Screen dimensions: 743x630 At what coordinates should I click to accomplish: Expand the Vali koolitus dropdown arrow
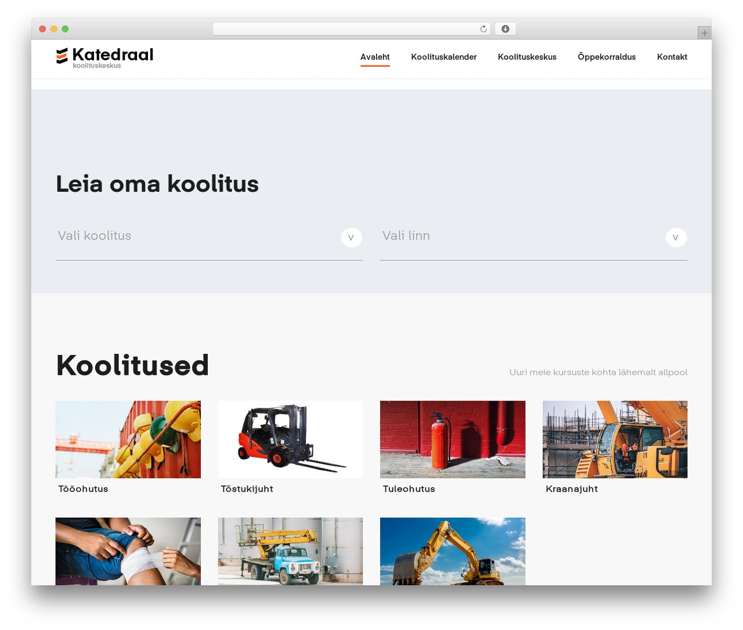(351, 237)
